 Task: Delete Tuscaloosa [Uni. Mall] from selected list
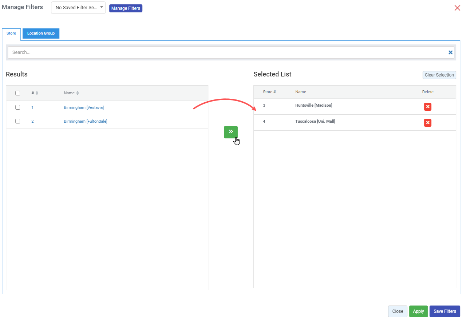pos(428,123)
